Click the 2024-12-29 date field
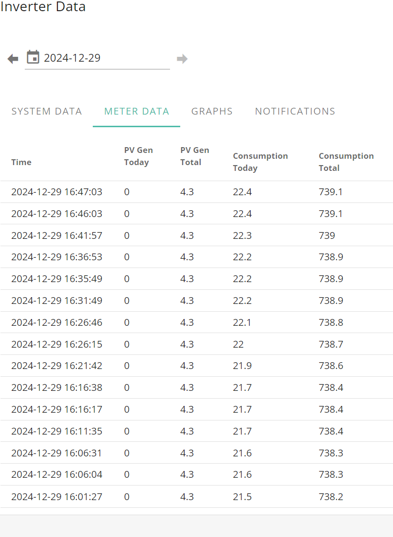 point(97,58)
